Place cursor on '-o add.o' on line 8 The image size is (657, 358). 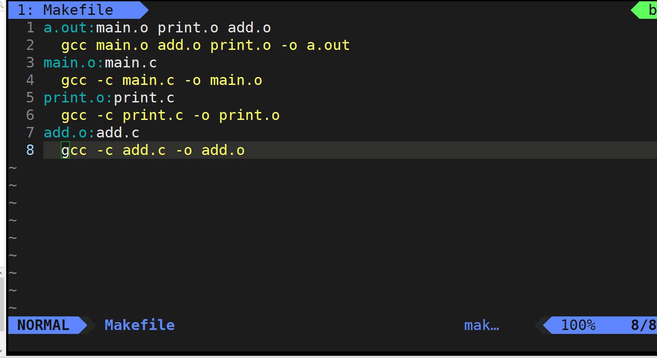(210, 150)
